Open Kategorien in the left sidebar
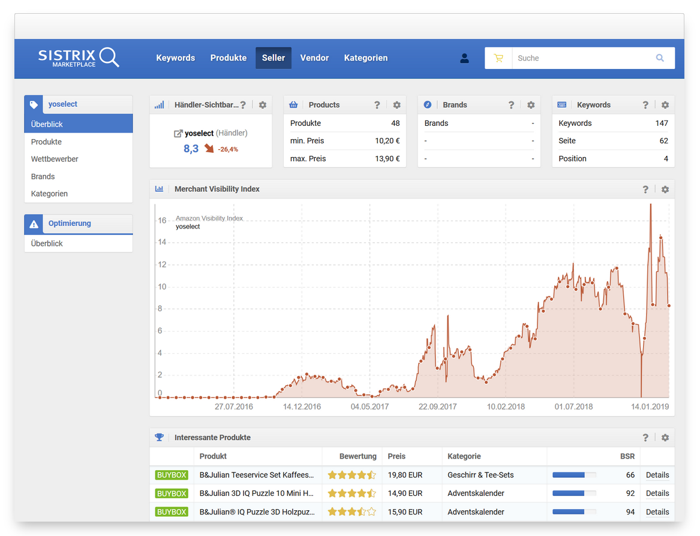The height and width of the screenshot is (536, 700). [x=49, y=194]
